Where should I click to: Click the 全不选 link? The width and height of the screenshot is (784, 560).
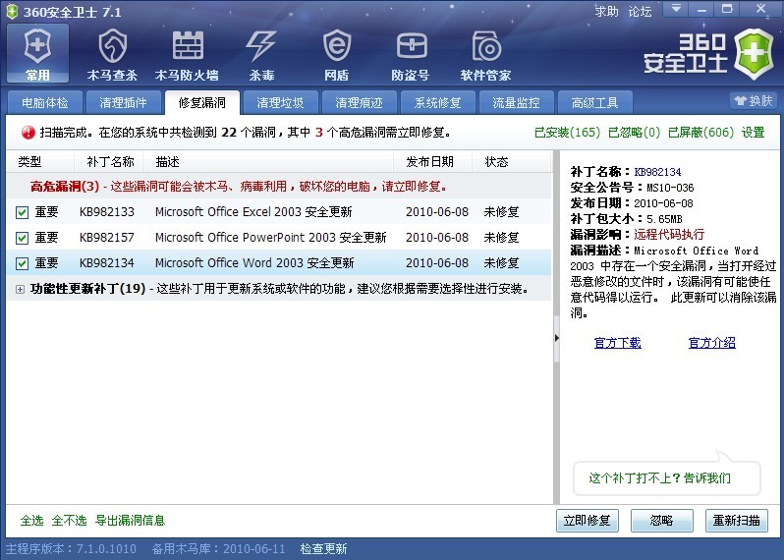(69, 521)
